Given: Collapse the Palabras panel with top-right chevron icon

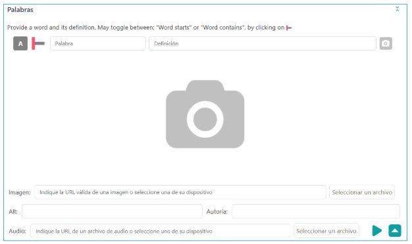Looking at the screenshot, I should 397,9.
